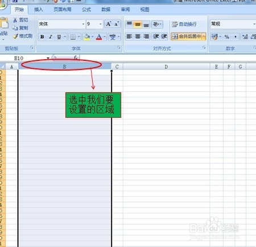Expand the borders dropdown arrow
Screen dimensions: 256x247
[79, 37]
